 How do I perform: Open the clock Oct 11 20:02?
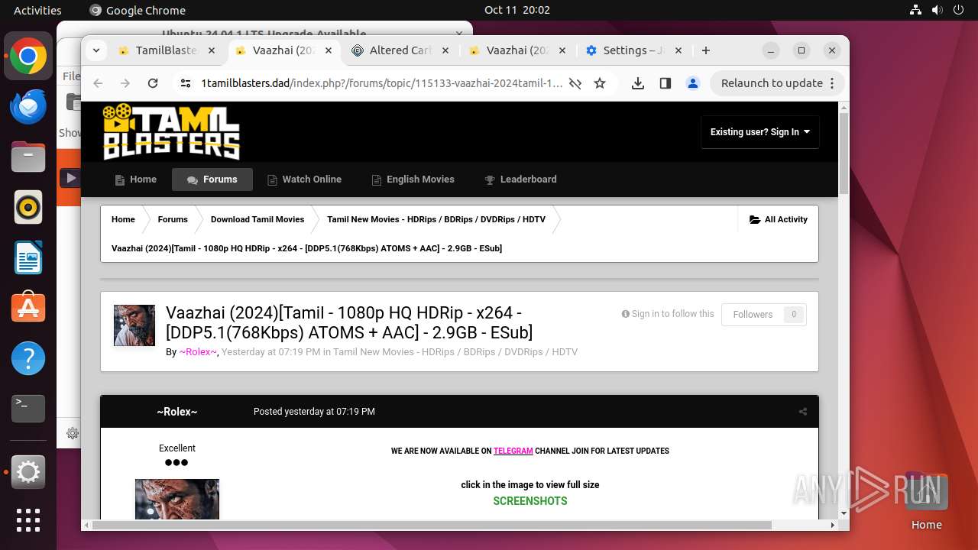(x=517, y=10)
